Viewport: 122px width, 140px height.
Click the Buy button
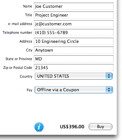click(101, 126)
